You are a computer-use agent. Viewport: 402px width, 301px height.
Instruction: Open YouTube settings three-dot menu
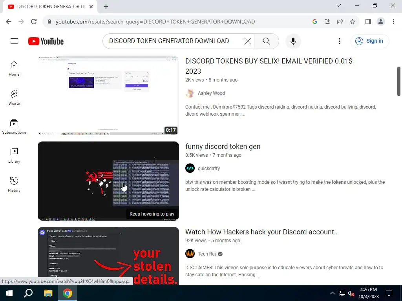(x=340, y=41)
